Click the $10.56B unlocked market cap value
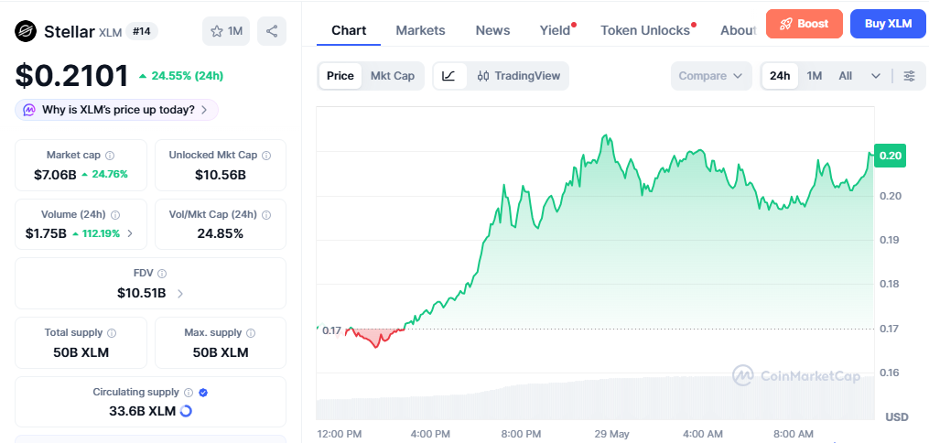 point(221,175)
